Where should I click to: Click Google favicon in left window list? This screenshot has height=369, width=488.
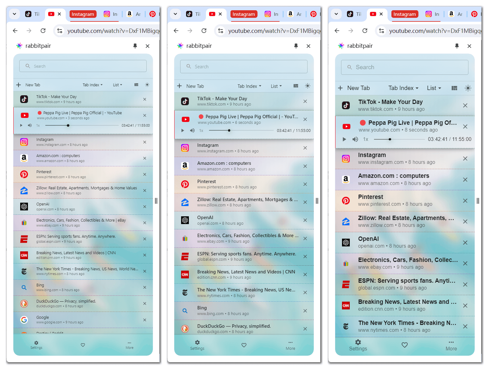[x=24, y=320]
